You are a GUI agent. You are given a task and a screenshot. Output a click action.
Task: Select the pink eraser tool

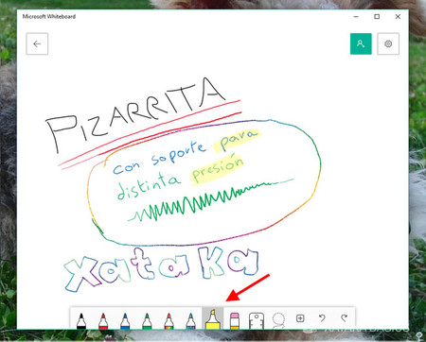pyautogui.click(x=235, y=320)
